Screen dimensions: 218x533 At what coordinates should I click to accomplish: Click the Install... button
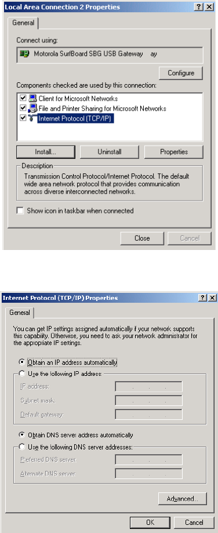pos(45,152)
